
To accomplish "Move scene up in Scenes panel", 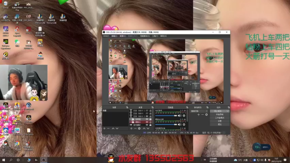I will click(x=113, y=129).
